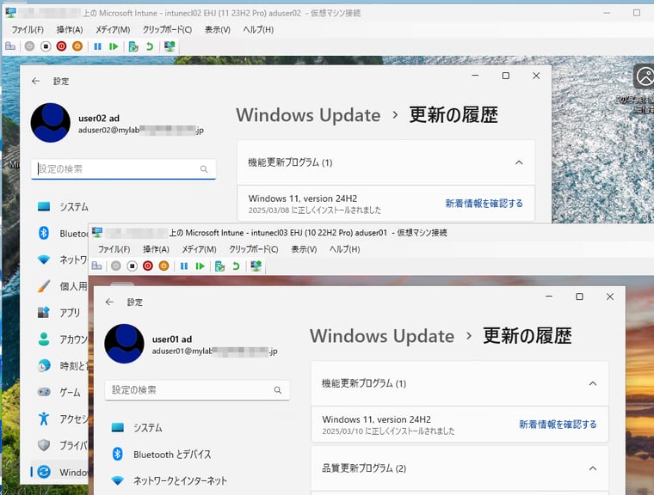The image size is (654, 495).
Task: Click 新着情報を確認する link in user02 window
Action: pos(484,204)
